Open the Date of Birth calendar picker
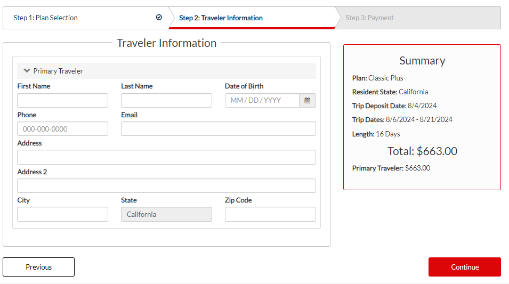This screenshot has width=509, height=284. point(308,100)
